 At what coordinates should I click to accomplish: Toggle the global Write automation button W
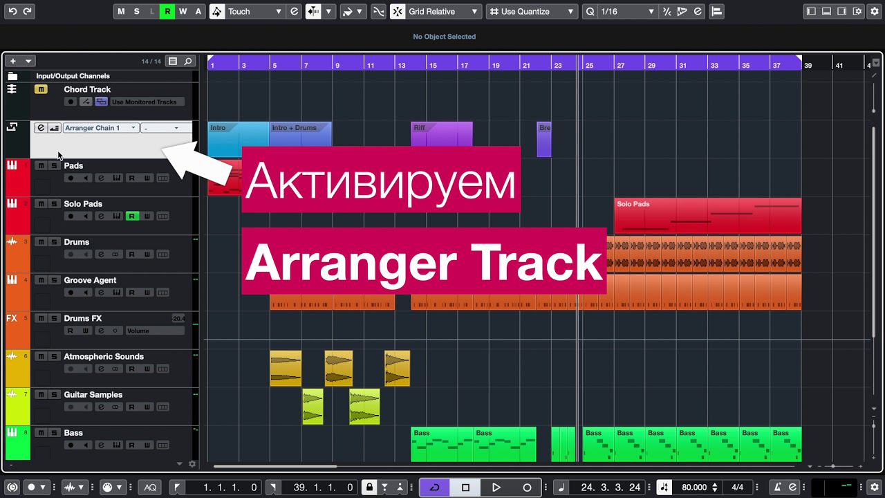tap(183, 12)
